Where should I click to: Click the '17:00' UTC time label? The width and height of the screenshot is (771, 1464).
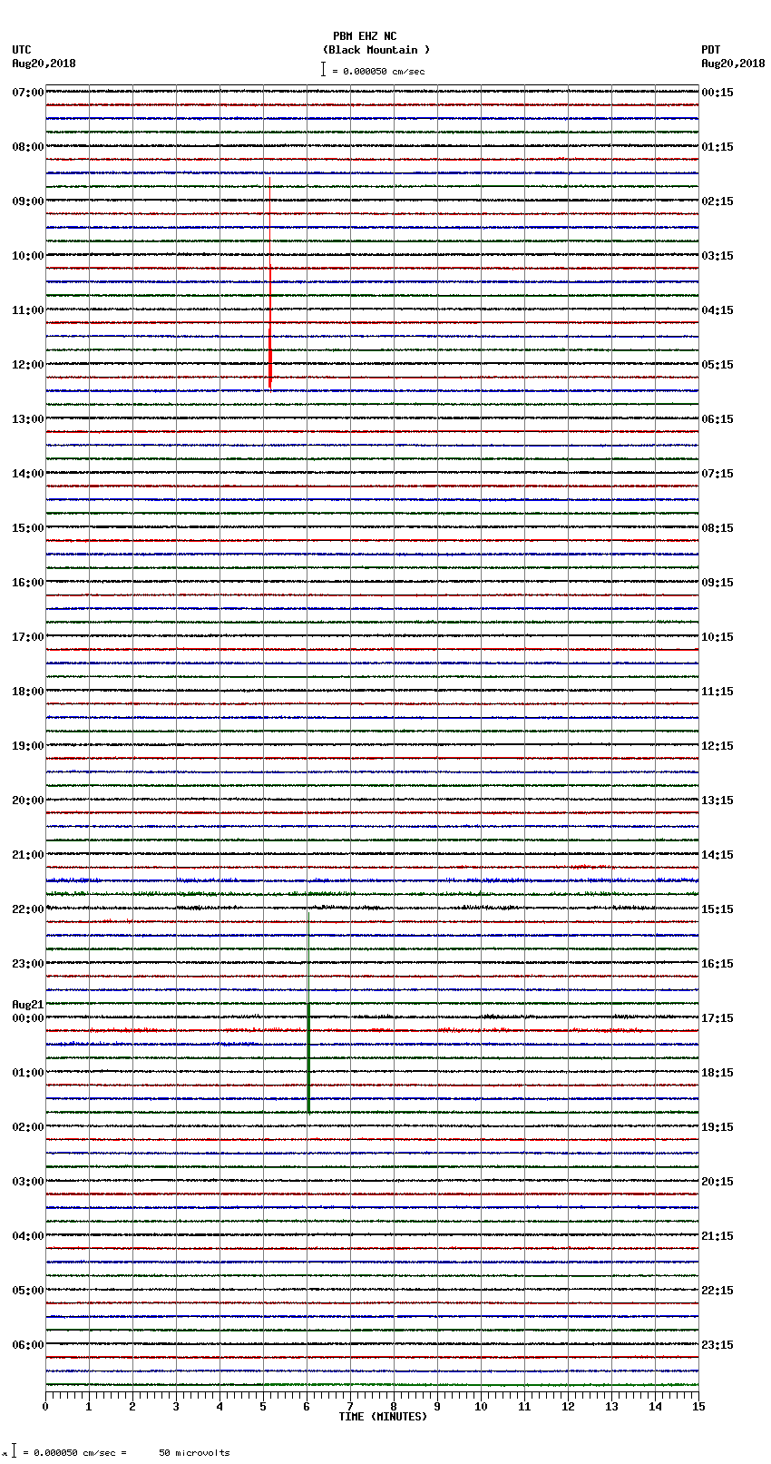(28, 637)
